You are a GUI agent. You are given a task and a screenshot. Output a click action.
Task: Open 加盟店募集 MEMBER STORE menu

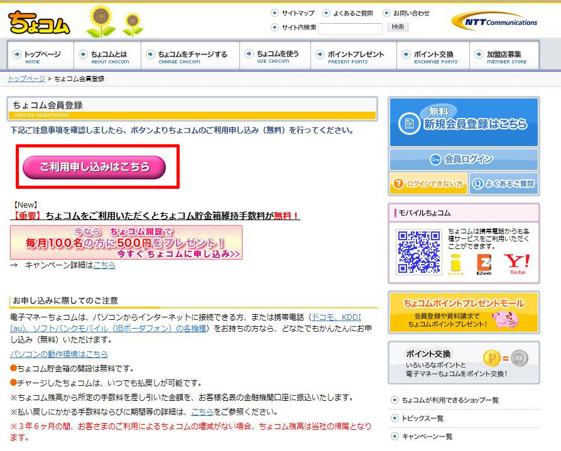504,56
